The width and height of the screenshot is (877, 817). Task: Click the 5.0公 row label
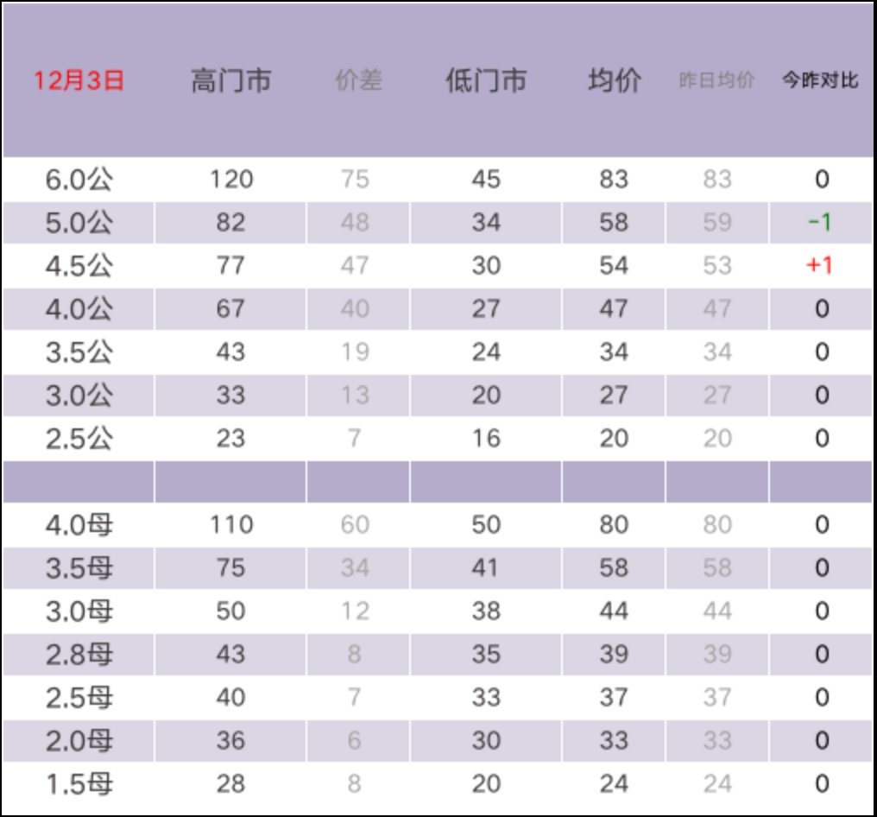79,223
